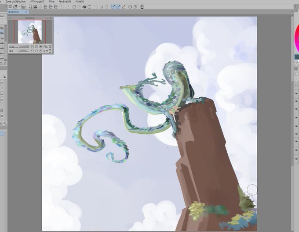
Task: Flip canvas horizontally in Navigator
Action: coord(46,51)
